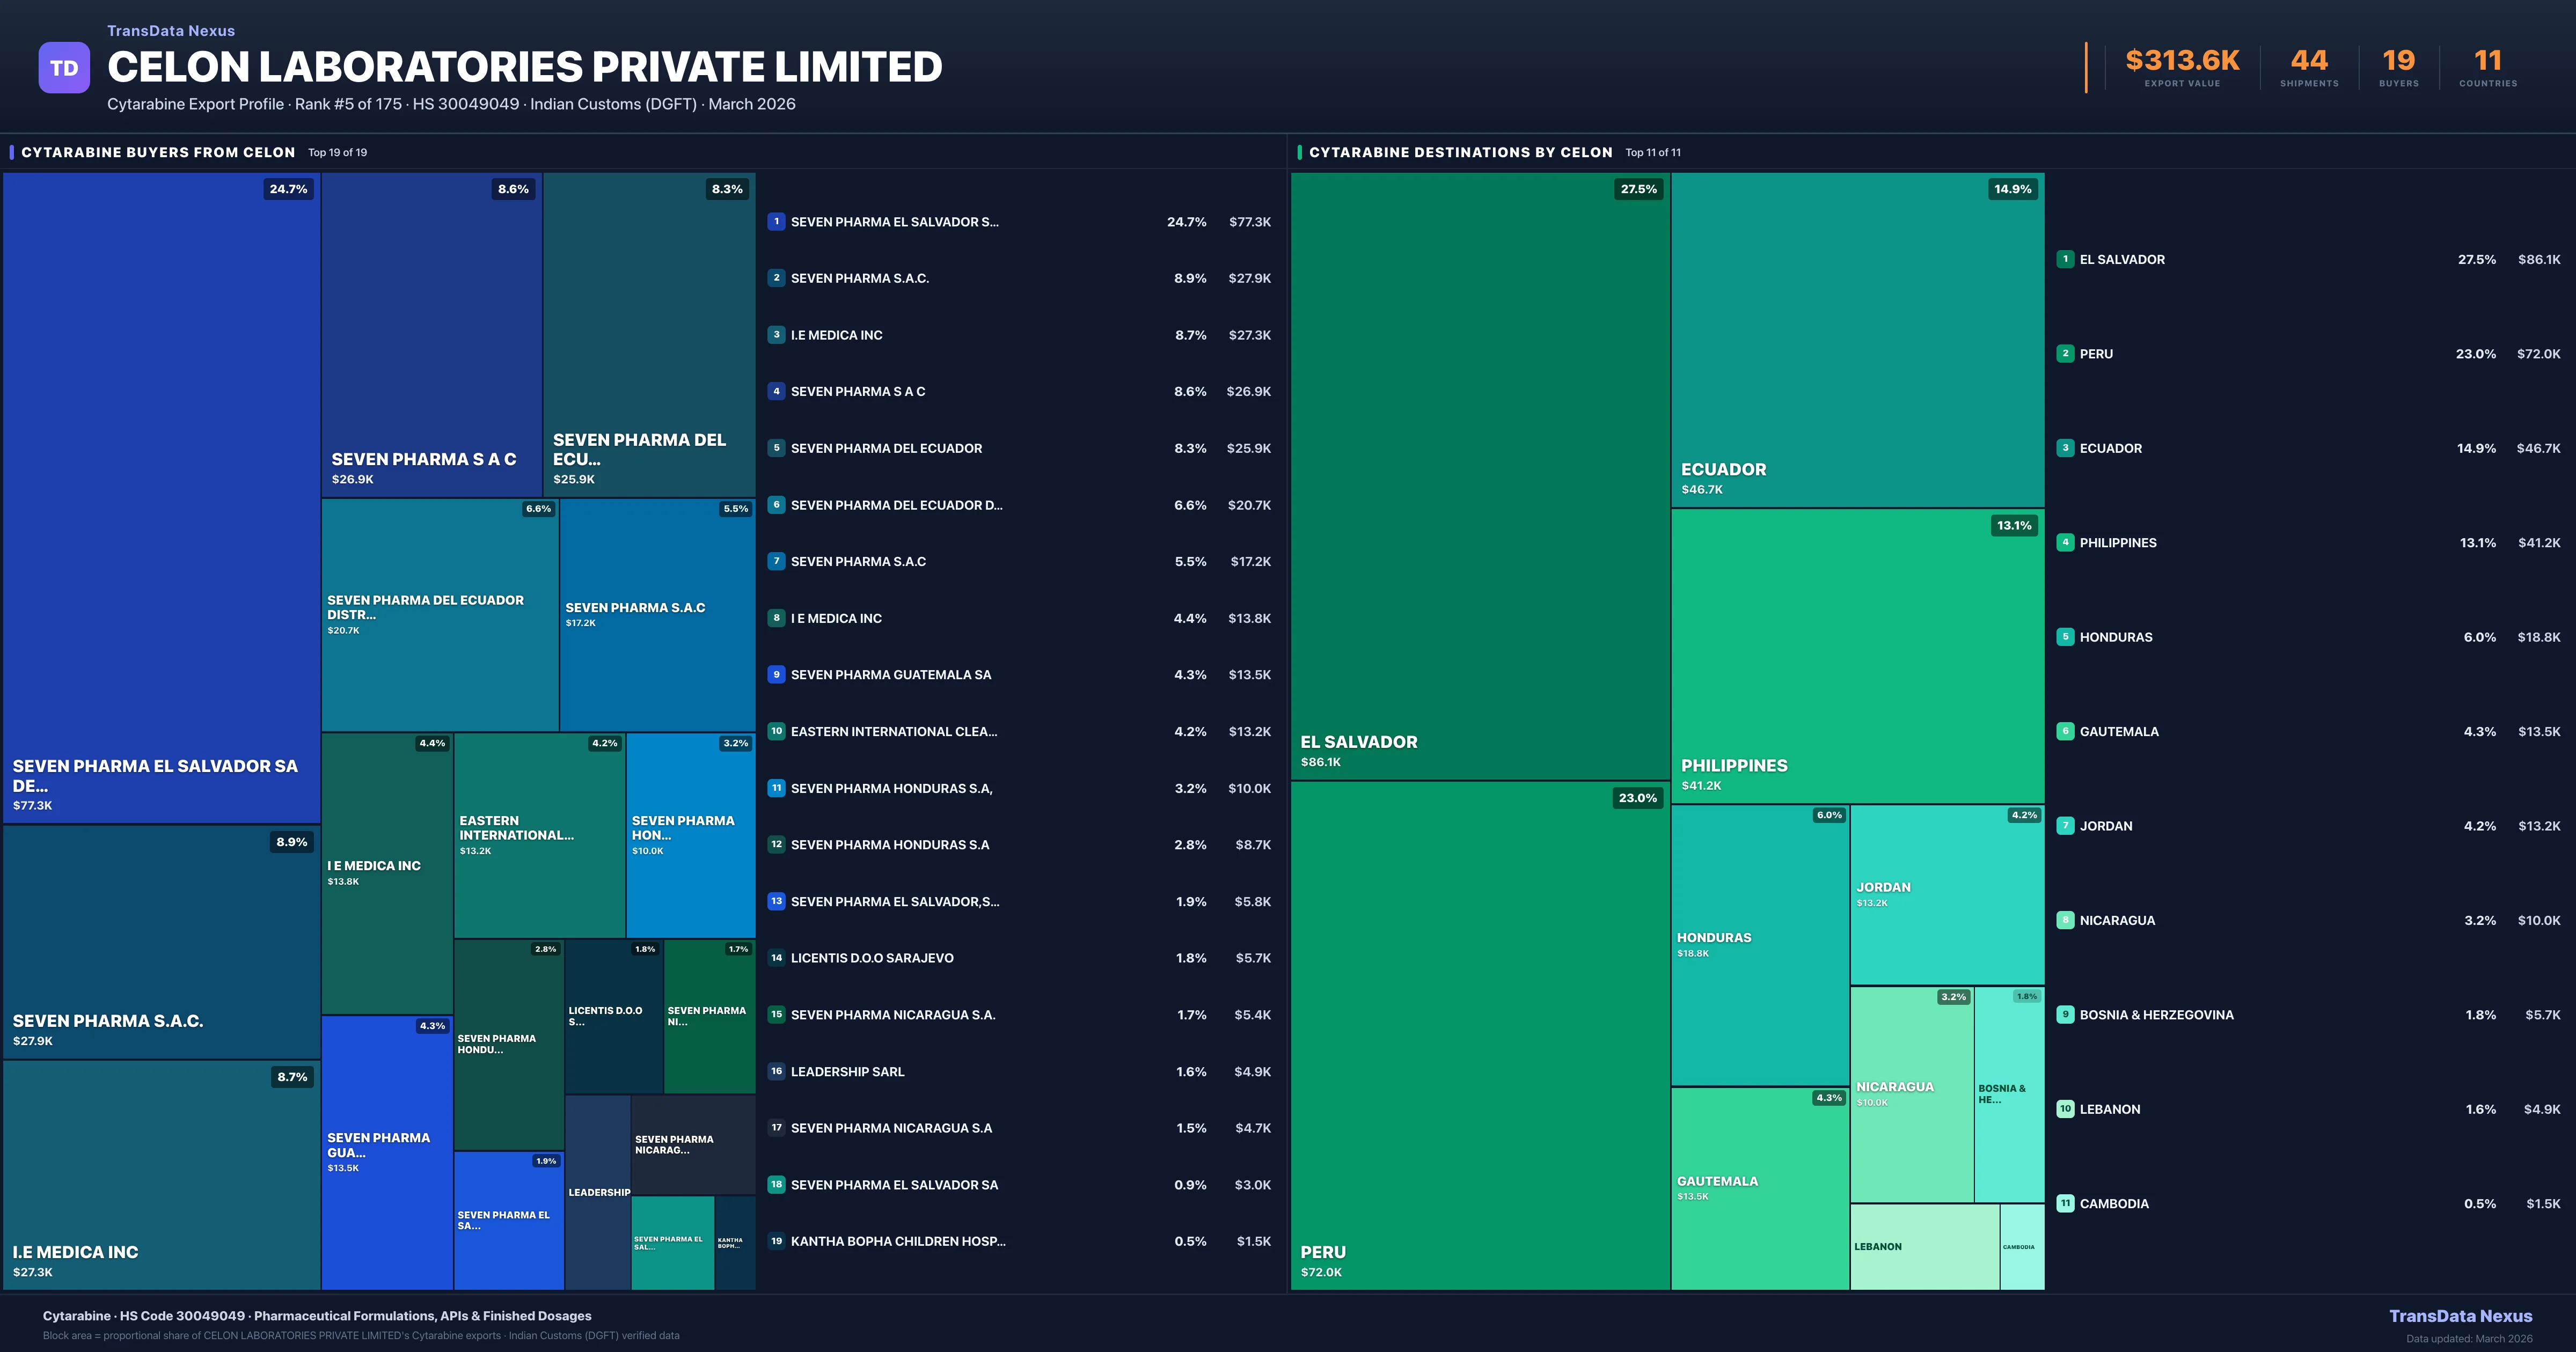Click the purple TD logo icon
Viewport: 2576px width, 1352px height.
click(64, 68)
